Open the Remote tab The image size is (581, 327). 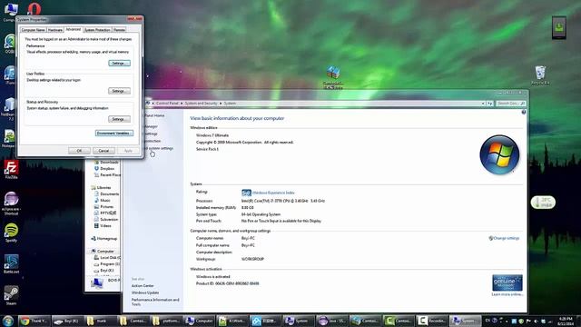tap(119, 30)
